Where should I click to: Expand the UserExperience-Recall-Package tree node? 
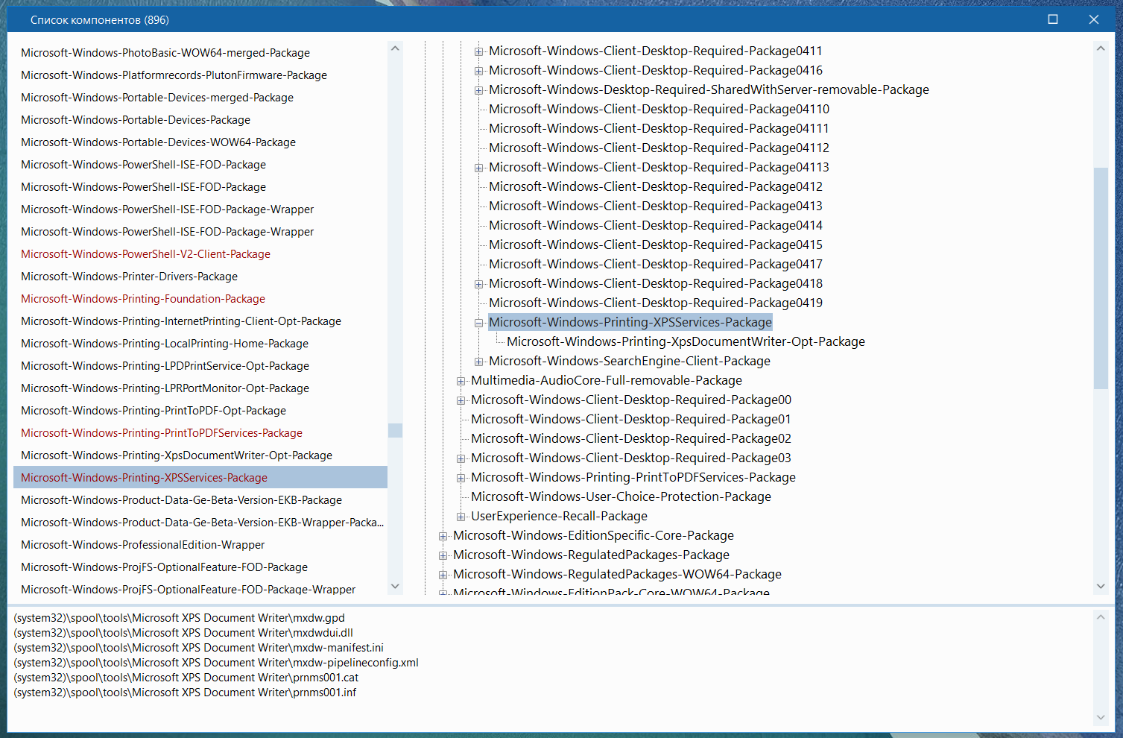click(x=461, y=517)
